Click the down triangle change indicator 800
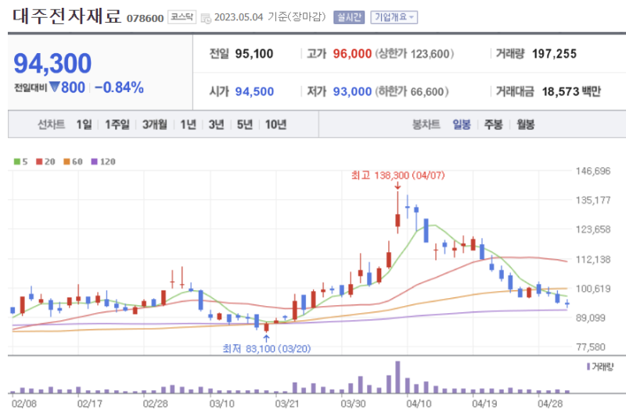The width and height of the screenshot is (626, 413). pos(67,87)
